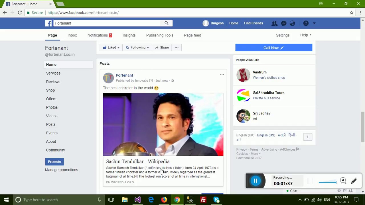Click the Facebook logo icon
Screen dimensions: 365x205
click(x=48, y=23)
